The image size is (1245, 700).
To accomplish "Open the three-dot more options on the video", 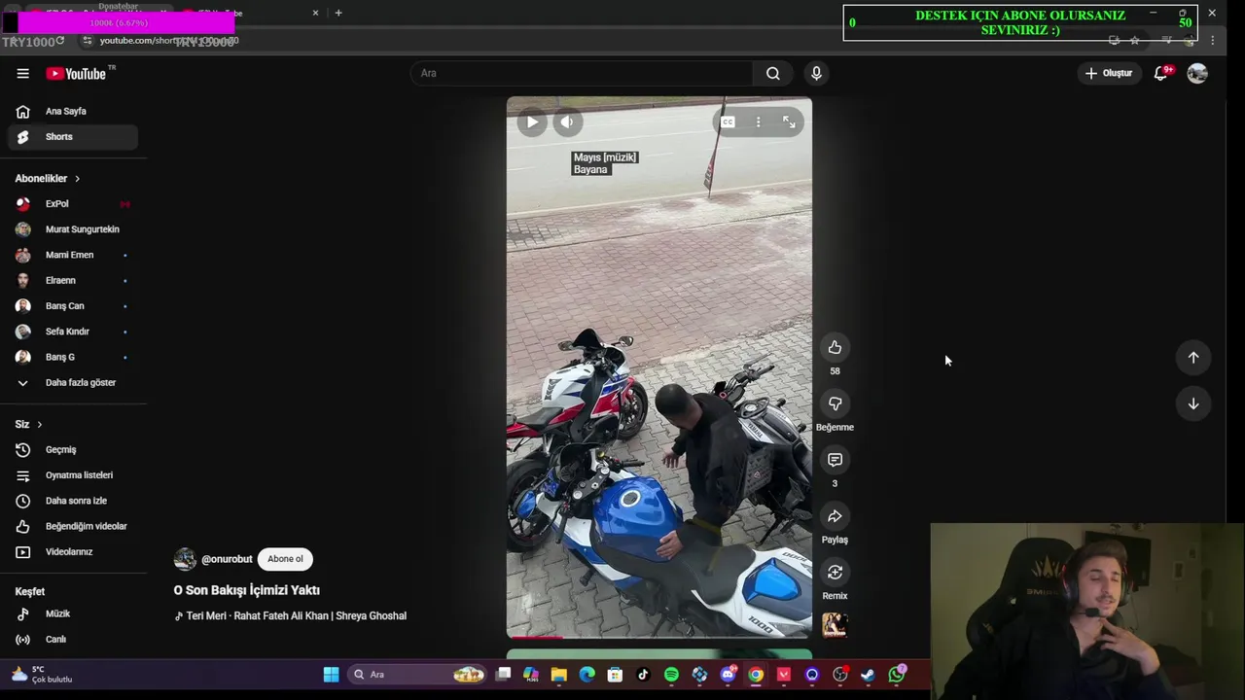I will 758,122.
